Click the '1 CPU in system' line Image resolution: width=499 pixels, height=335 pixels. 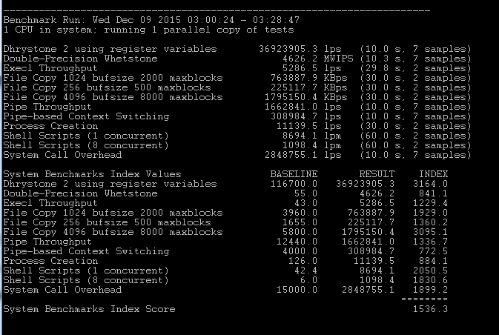148,30
